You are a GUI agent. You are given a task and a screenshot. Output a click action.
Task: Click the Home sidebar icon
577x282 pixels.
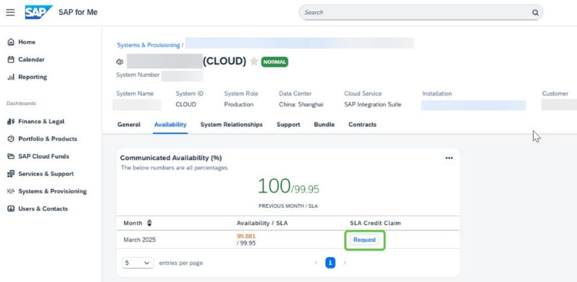pyautogui.click(x=11, y=42)
